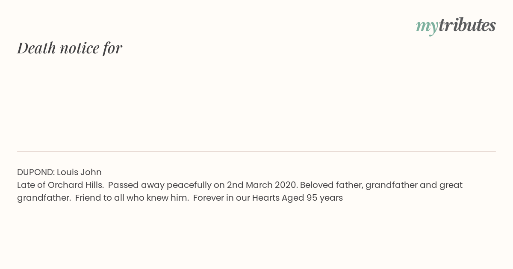Click the horizontal divider line
Image resolution: width=513 pixels, height=269 pixels.
click(x=256, y=152)
